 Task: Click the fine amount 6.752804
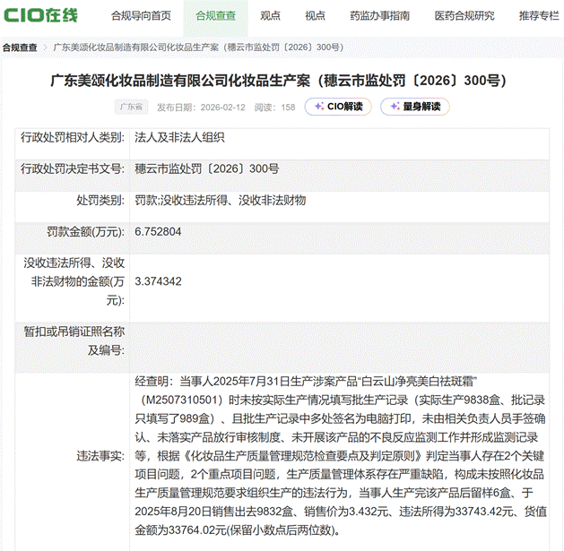click(158, 232)
